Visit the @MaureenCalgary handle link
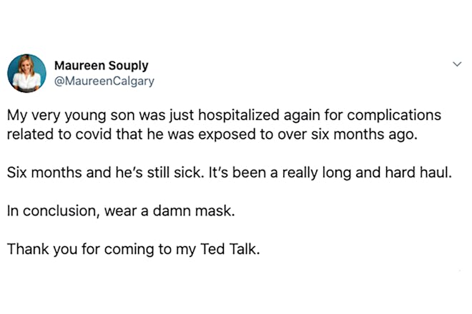Viewport: 472px width, 314px height. pyautogui.click(x=104, y=81)
